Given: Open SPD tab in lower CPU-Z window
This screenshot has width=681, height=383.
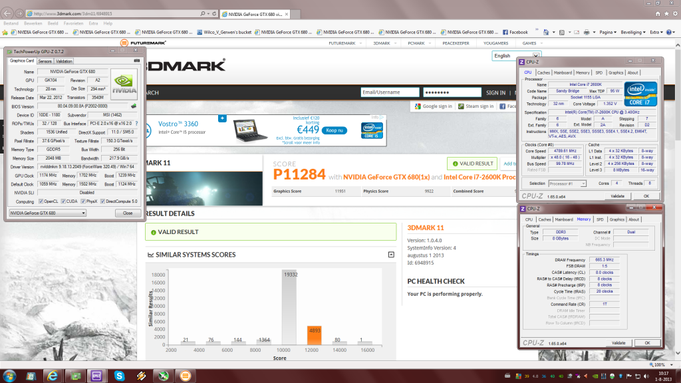Looking at the screenshot, I should click(x=600, y=219).
